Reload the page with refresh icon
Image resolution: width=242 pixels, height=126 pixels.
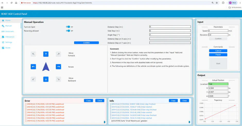[11, 3]
